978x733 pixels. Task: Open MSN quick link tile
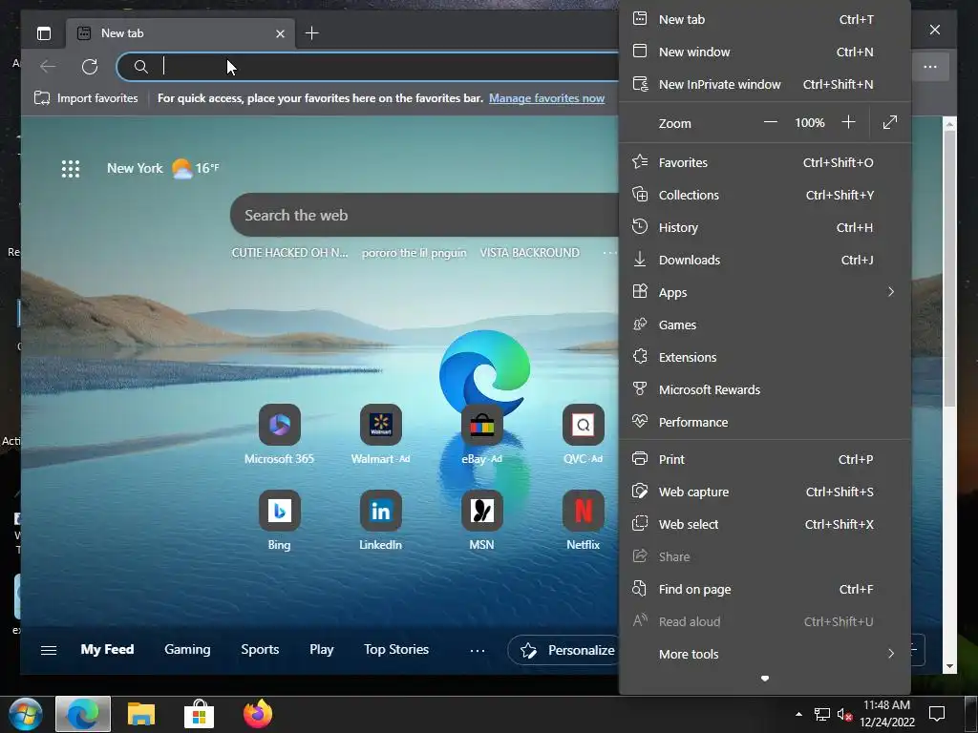481,520
